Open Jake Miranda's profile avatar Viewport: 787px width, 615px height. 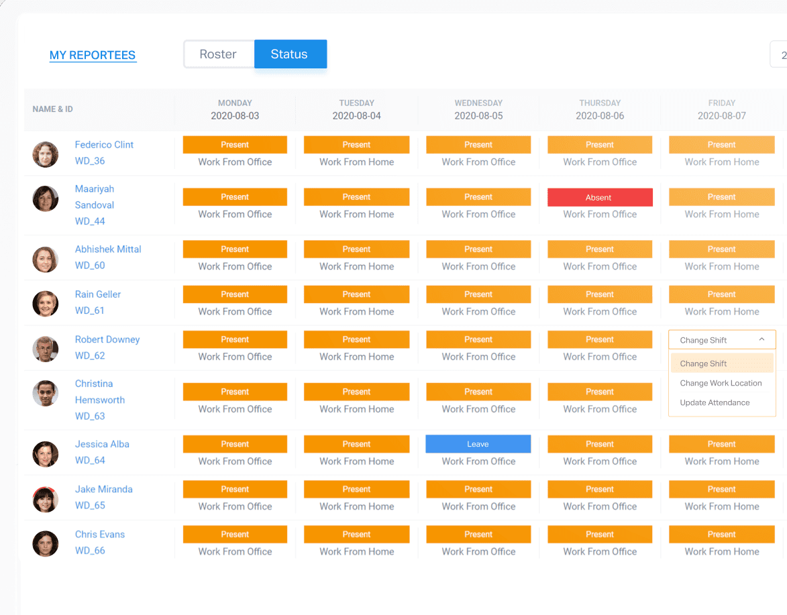[46, 499]
